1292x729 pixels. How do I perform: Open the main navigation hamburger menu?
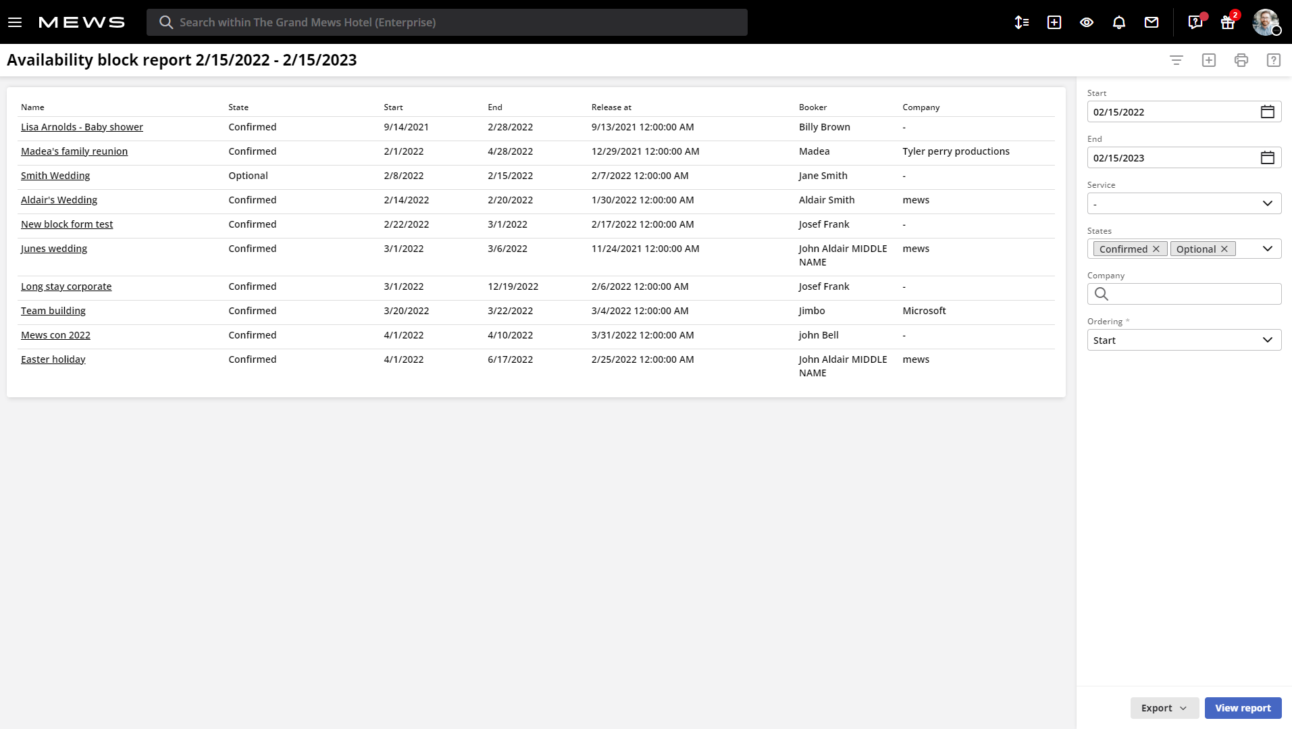15,21
